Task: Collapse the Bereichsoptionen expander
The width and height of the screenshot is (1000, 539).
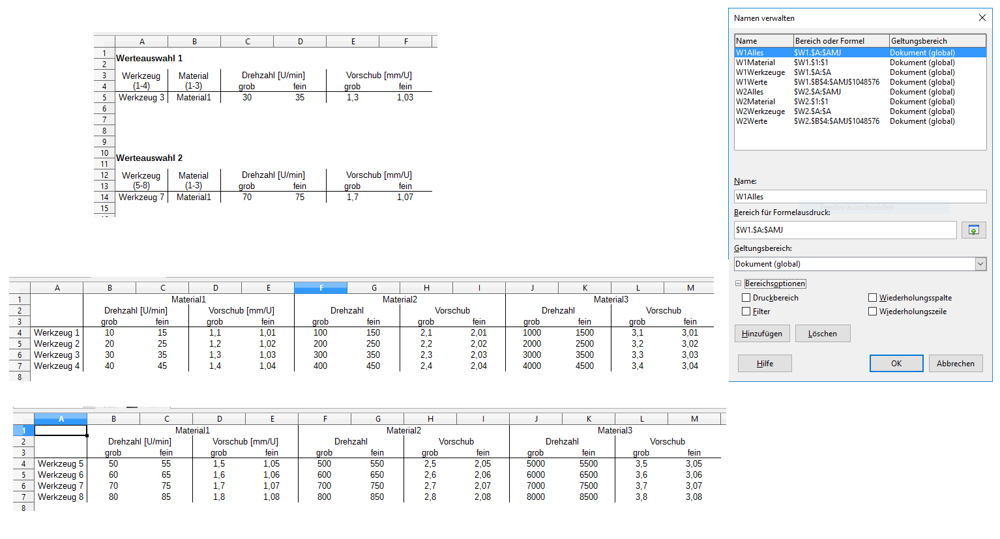Action: (738, 284)
